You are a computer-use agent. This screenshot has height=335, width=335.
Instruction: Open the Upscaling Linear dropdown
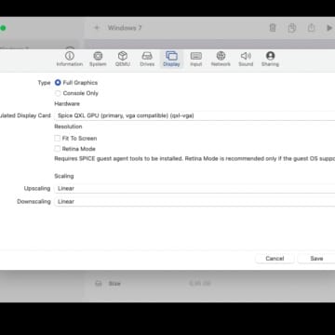(x=194, y=188)
